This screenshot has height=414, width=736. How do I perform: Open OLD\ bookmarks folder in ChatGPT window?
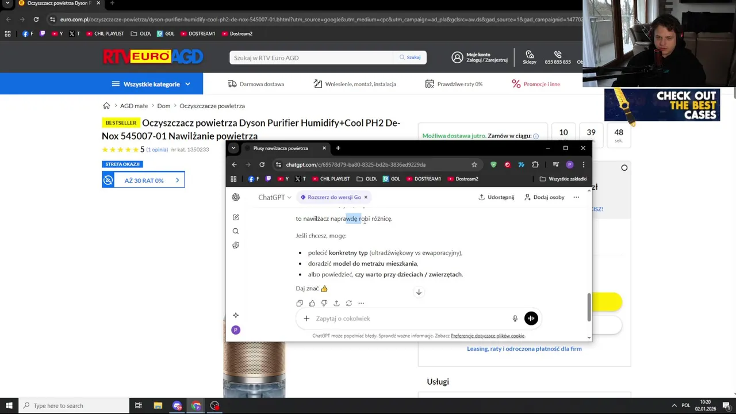click(x=366, y=179)
